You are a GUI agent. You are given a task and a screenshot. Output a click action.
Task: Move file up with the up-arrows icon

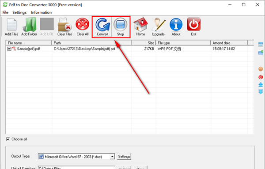tap(261, 85)
